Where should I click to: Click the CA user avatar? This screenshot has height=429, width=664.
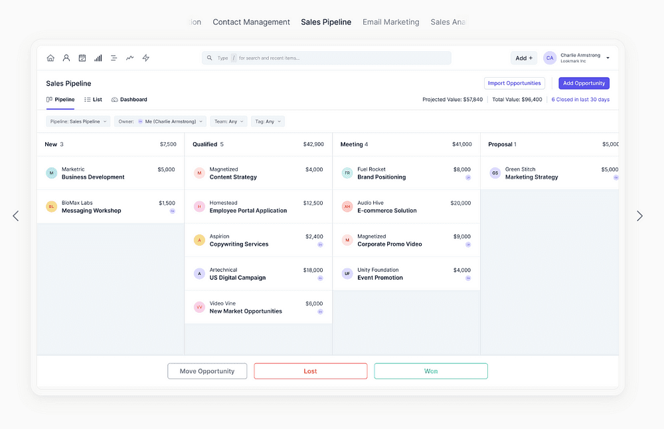click(x=550, y=58)
